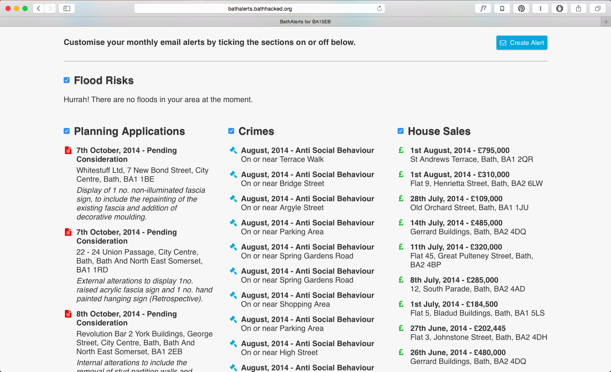Viewport: 611px width, 372px height.
Task: Reload the page in the address bar
Action: (x=379, y=8)
